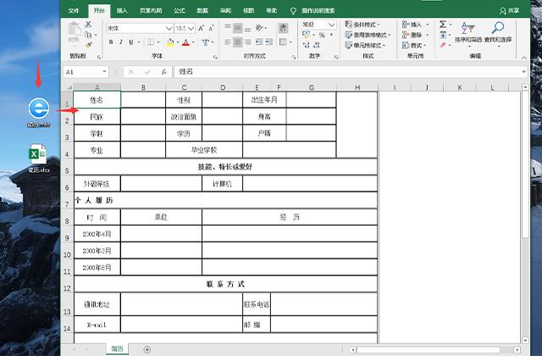Click the Increase Decimal icon
542x356 pixels.
click(x=307, y=45)
